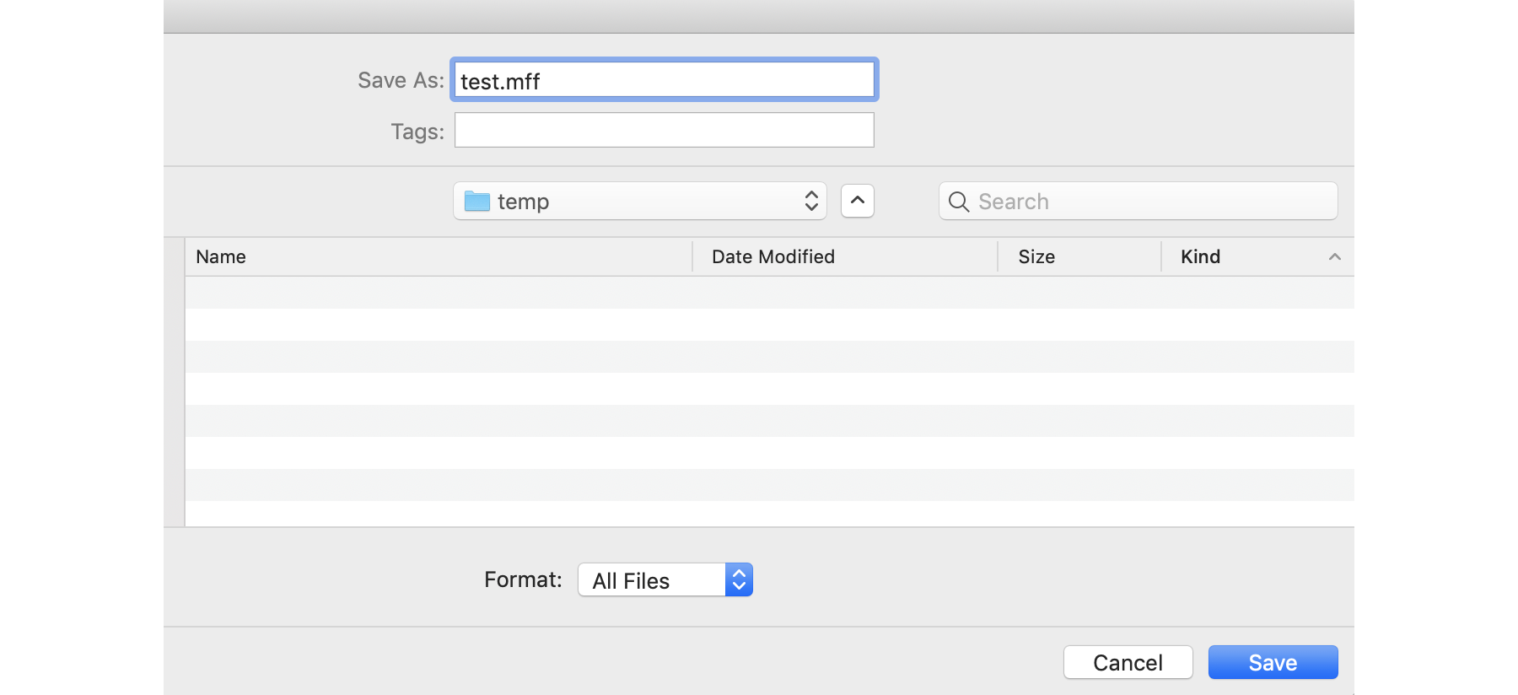Click the Save As filename field

pyautogui.click(x=664, y=80)
